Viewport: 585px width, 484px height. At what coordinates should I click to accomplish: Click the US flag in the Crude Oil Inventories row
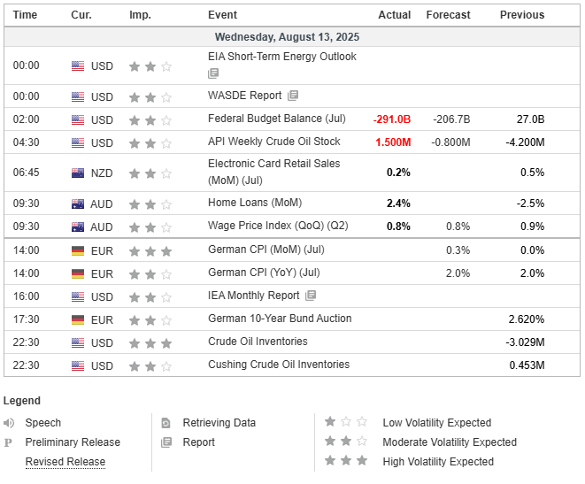[78, 343]
